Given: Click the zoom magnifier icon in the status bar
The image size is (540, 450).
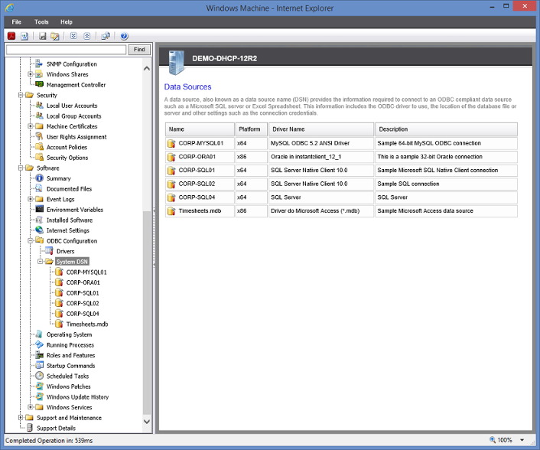Looking at the screenshot, I should click(x=493, y=439).
